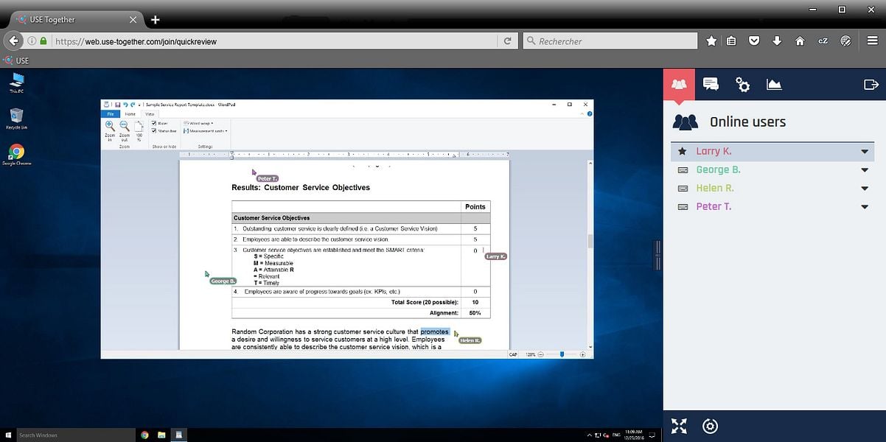Click the fullscreen expand arrows icon
The width and height of the screenshot is (886, 442).
[679, 426]
